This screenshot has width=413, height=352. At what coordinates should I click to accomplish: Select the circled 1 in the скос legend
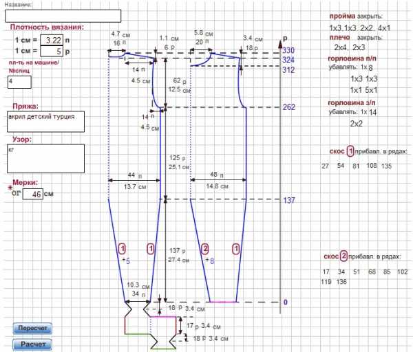[x=350, y=151]
